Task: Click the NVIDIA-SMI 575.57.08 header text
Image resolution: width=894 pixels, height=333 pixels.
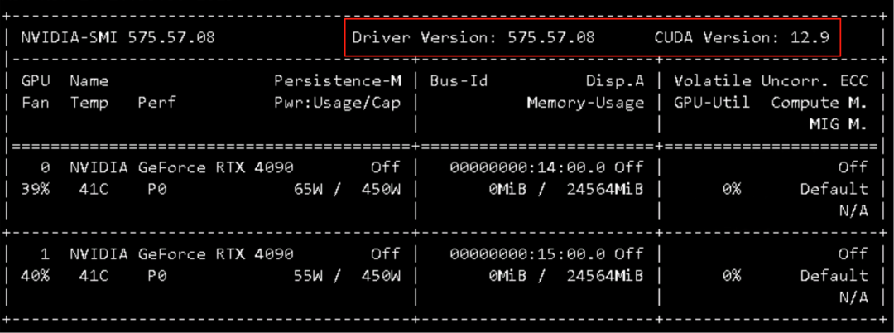Action: 119,37
